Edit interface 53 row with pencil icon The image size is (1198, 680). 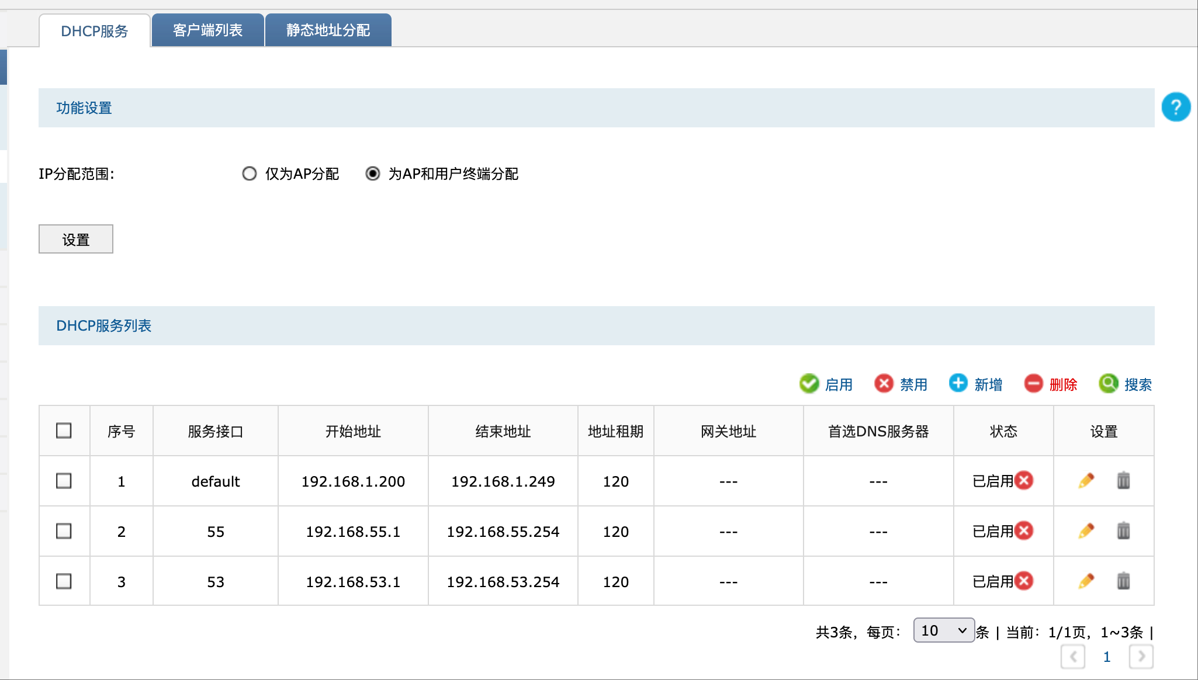[x=1086, y=581]
